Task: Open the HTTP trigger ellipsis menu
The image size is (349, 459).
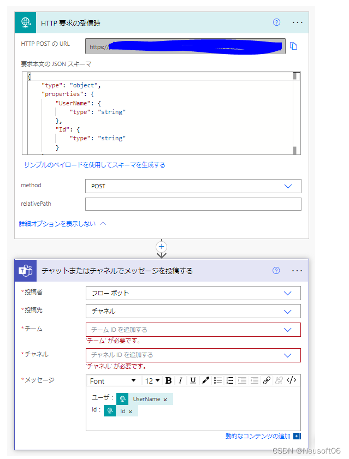Action: click(297, 22)
